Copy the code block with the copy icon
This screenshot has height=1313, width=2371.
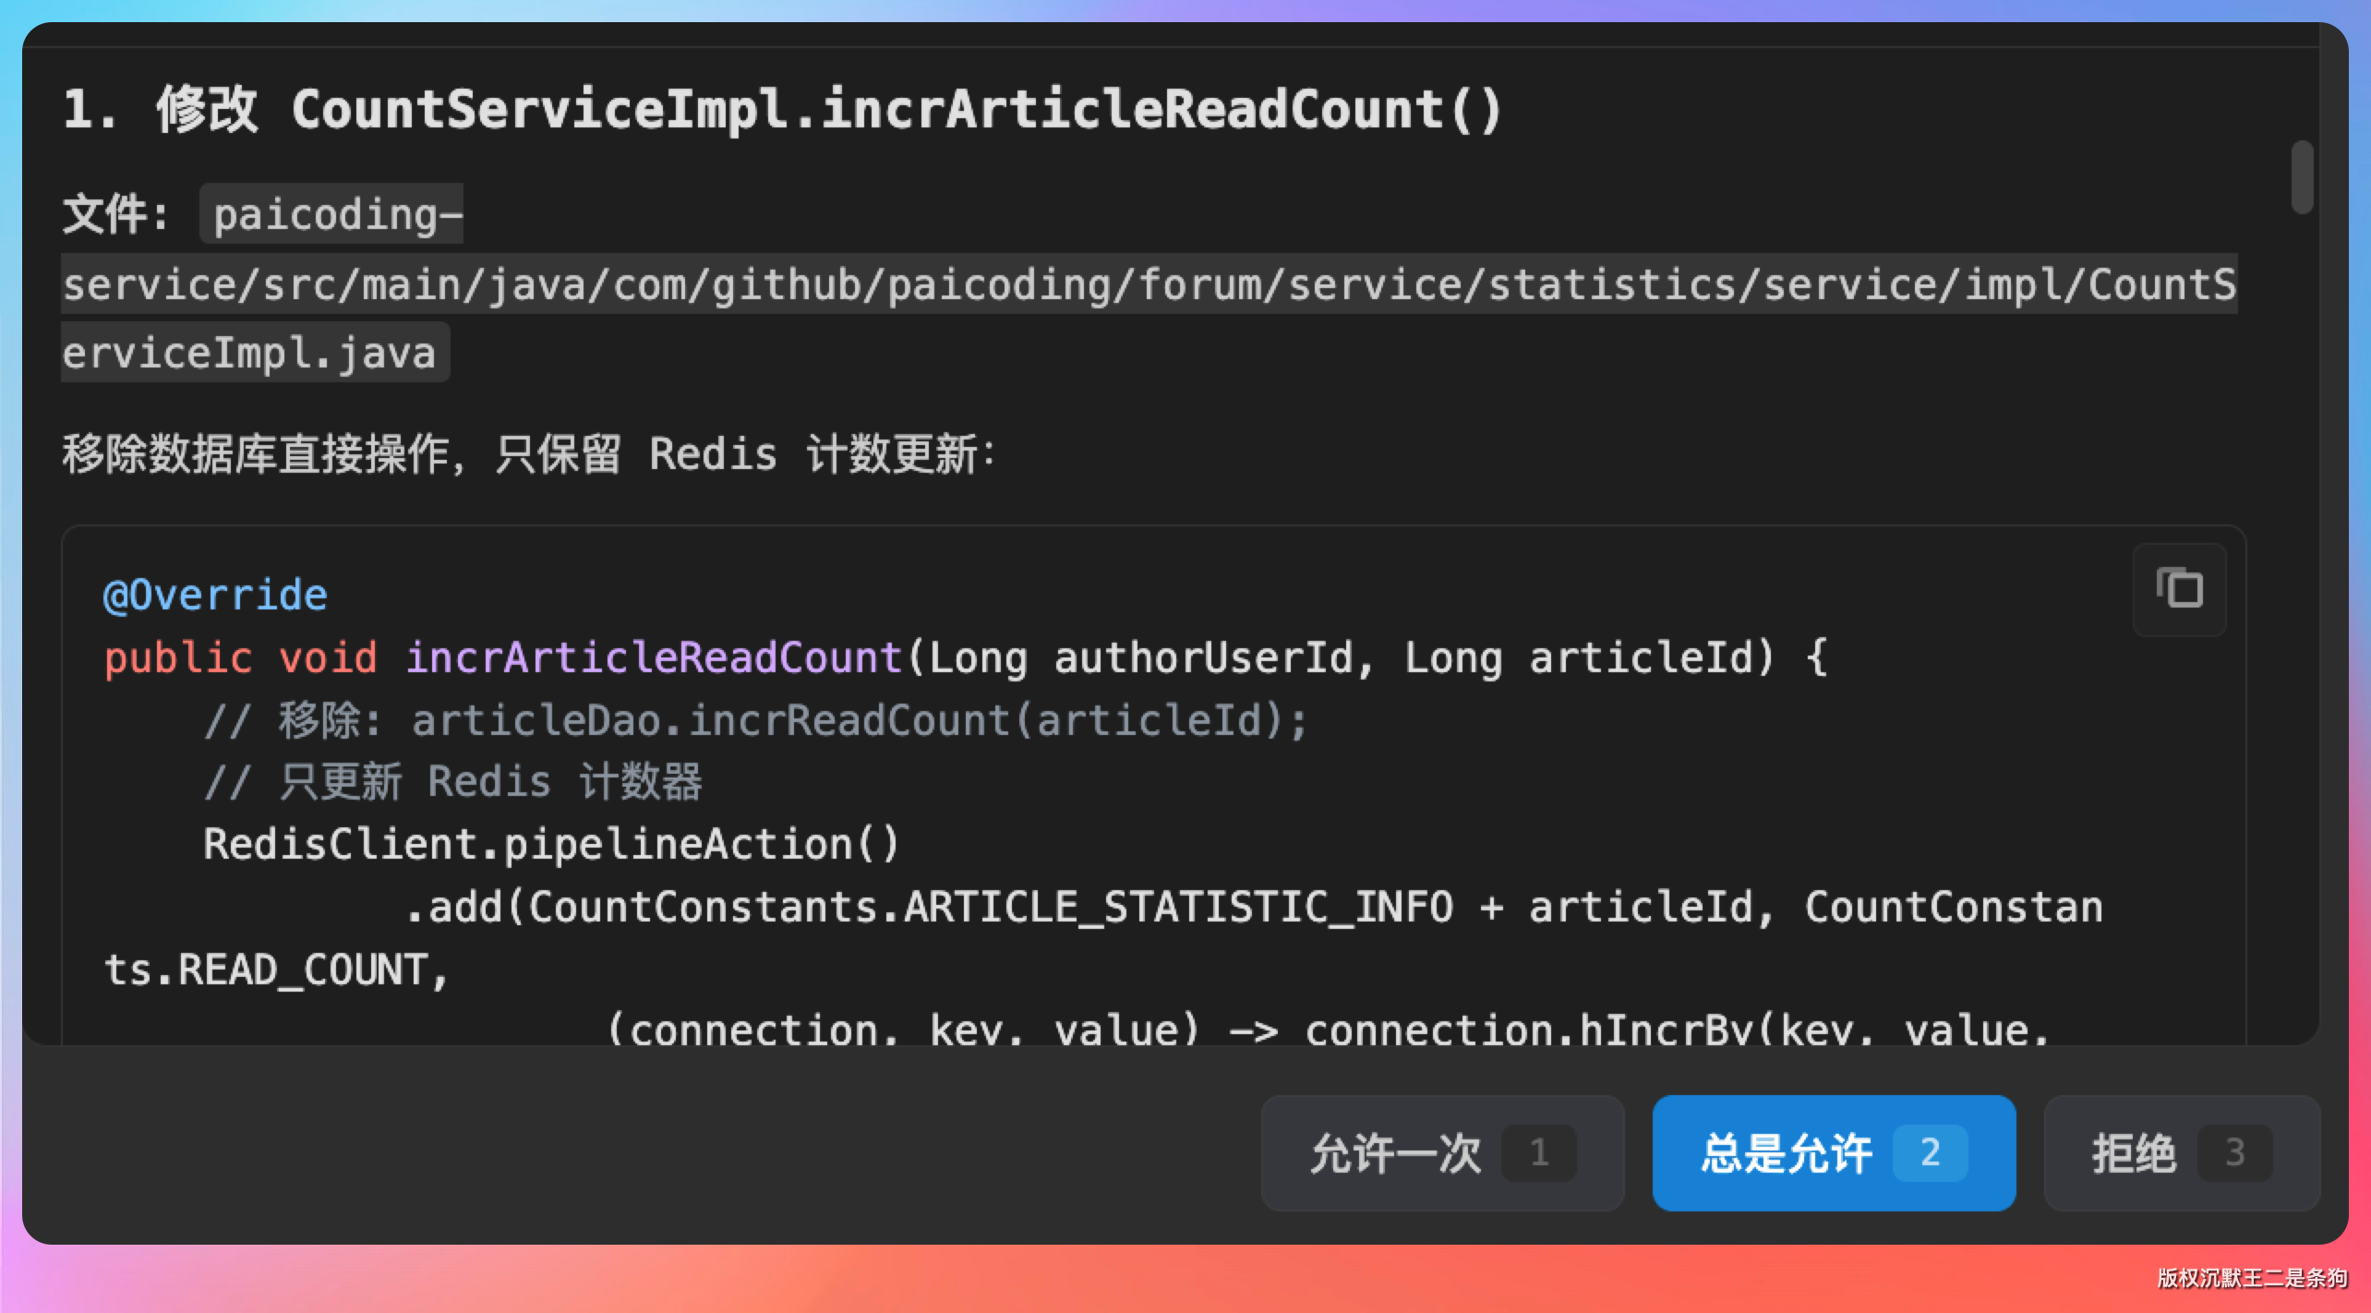(2179, 589)
